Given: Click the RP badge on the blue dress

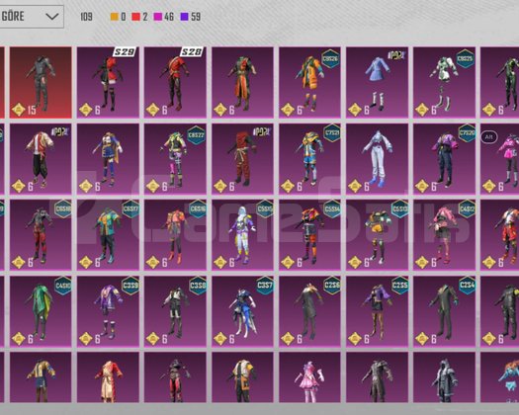Looking at the screenshot, I should (396, 55).
